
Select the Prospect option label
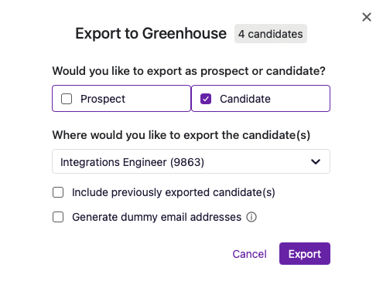[x=103, y=99]
